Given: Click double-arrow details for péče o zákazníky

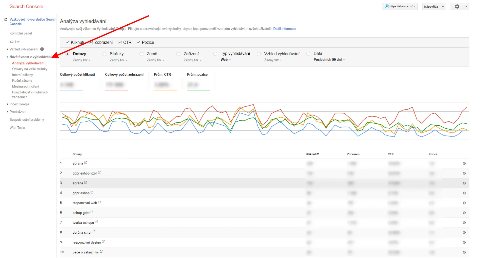Looking at the screenshot, I should tap(464, 252).
